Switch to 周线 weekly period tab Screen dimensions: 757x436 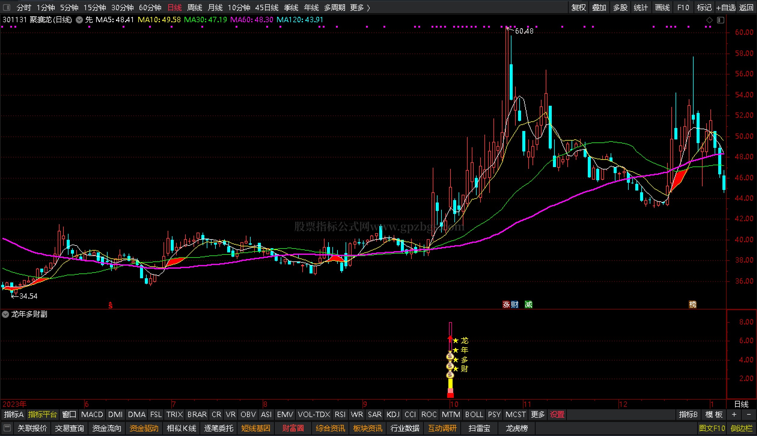194,8
